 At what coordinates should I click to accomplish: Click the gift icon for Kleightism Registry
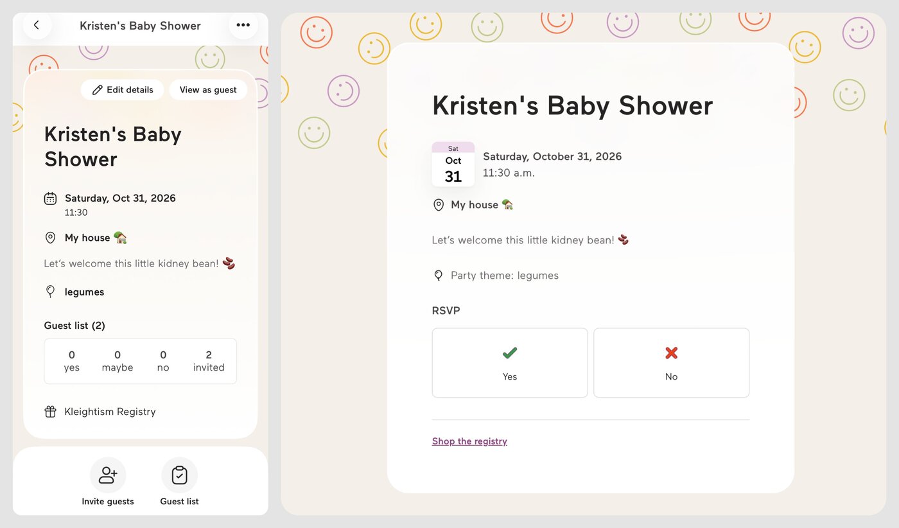click(50, 412)
